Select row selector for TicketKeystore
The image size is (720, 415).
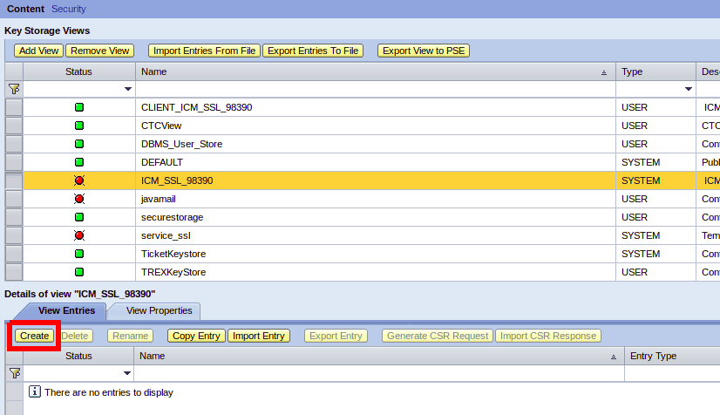(x=14, y=254)
